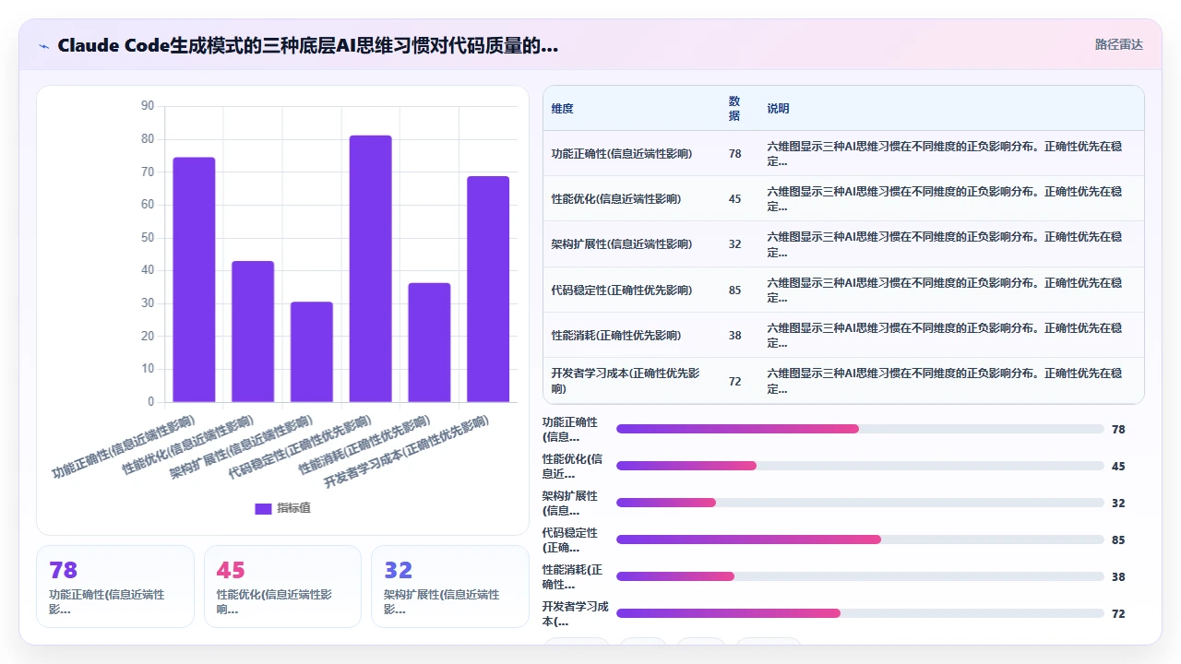This screenshot has width=1181, height=664.
Task: Click the 说明 description in the 开发者学习成本 table row
Action: (945, 381)
